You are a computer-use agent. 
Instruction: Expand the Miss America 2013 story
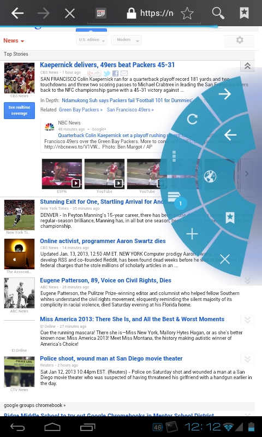(247, 320)
